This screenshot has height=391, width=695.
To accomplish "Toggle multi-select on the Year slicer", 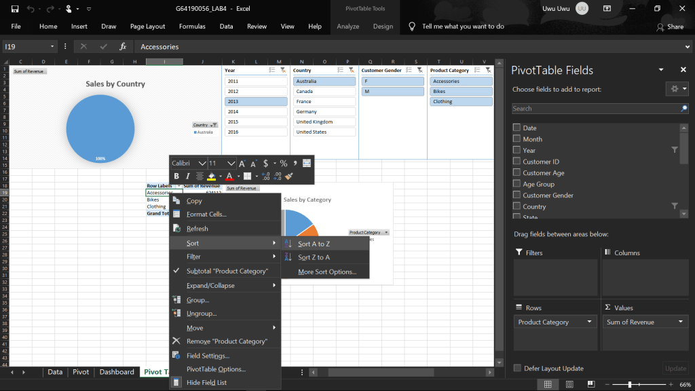I will click(x=272, y=70).
